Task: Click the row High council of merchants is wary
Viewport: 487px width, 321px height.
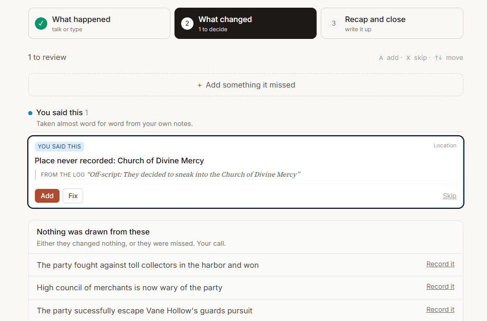Action: pyautogui.click(x=246, y=288)
